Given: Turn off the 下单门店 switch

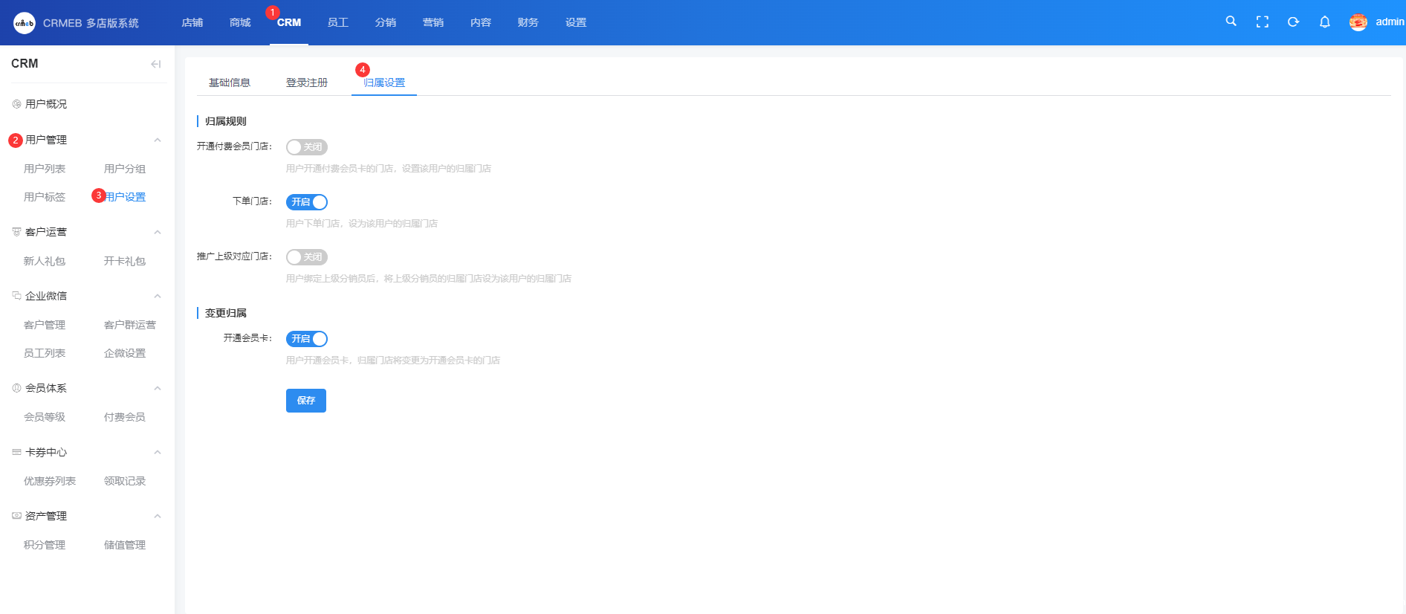Looking at the screenshot, I should 306,202.
